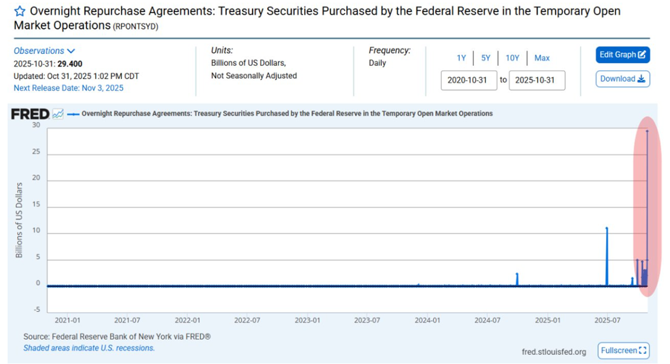
Task: Open the chart in Fullscreen
Action: (x=623, y=351)
